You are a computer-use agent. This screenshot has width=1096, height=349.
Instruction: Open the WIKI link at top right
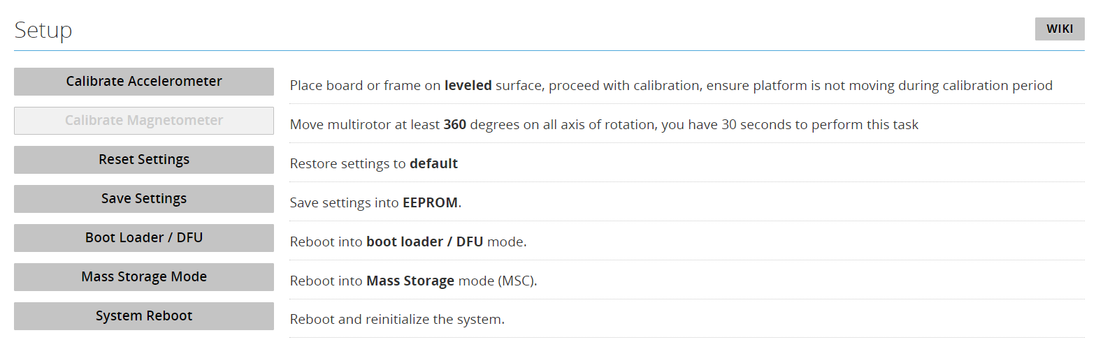click(x=1059, y=29)
